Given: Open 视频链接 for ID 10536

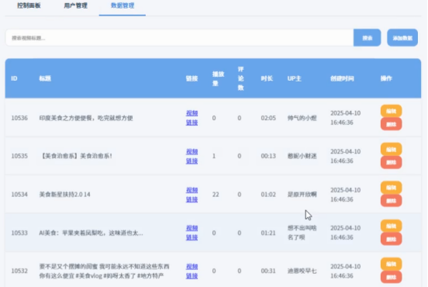Looking at the screenshot, I should tap(192, 118).
